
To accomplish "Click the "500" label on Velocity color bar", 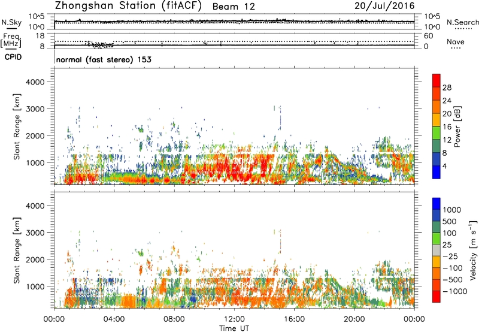I will (450, 222).
